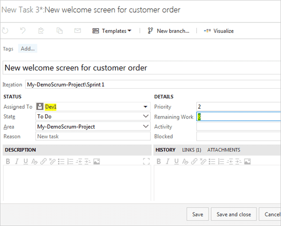
Task: Open the State dropdown showing To Do
Action: click(145, 117)
